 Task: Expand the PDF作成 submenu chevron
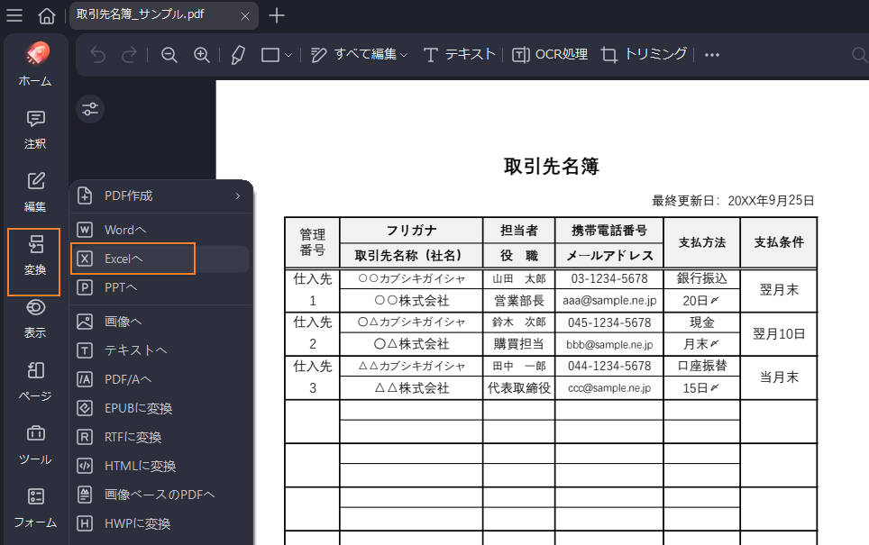(x=238, y=195)
